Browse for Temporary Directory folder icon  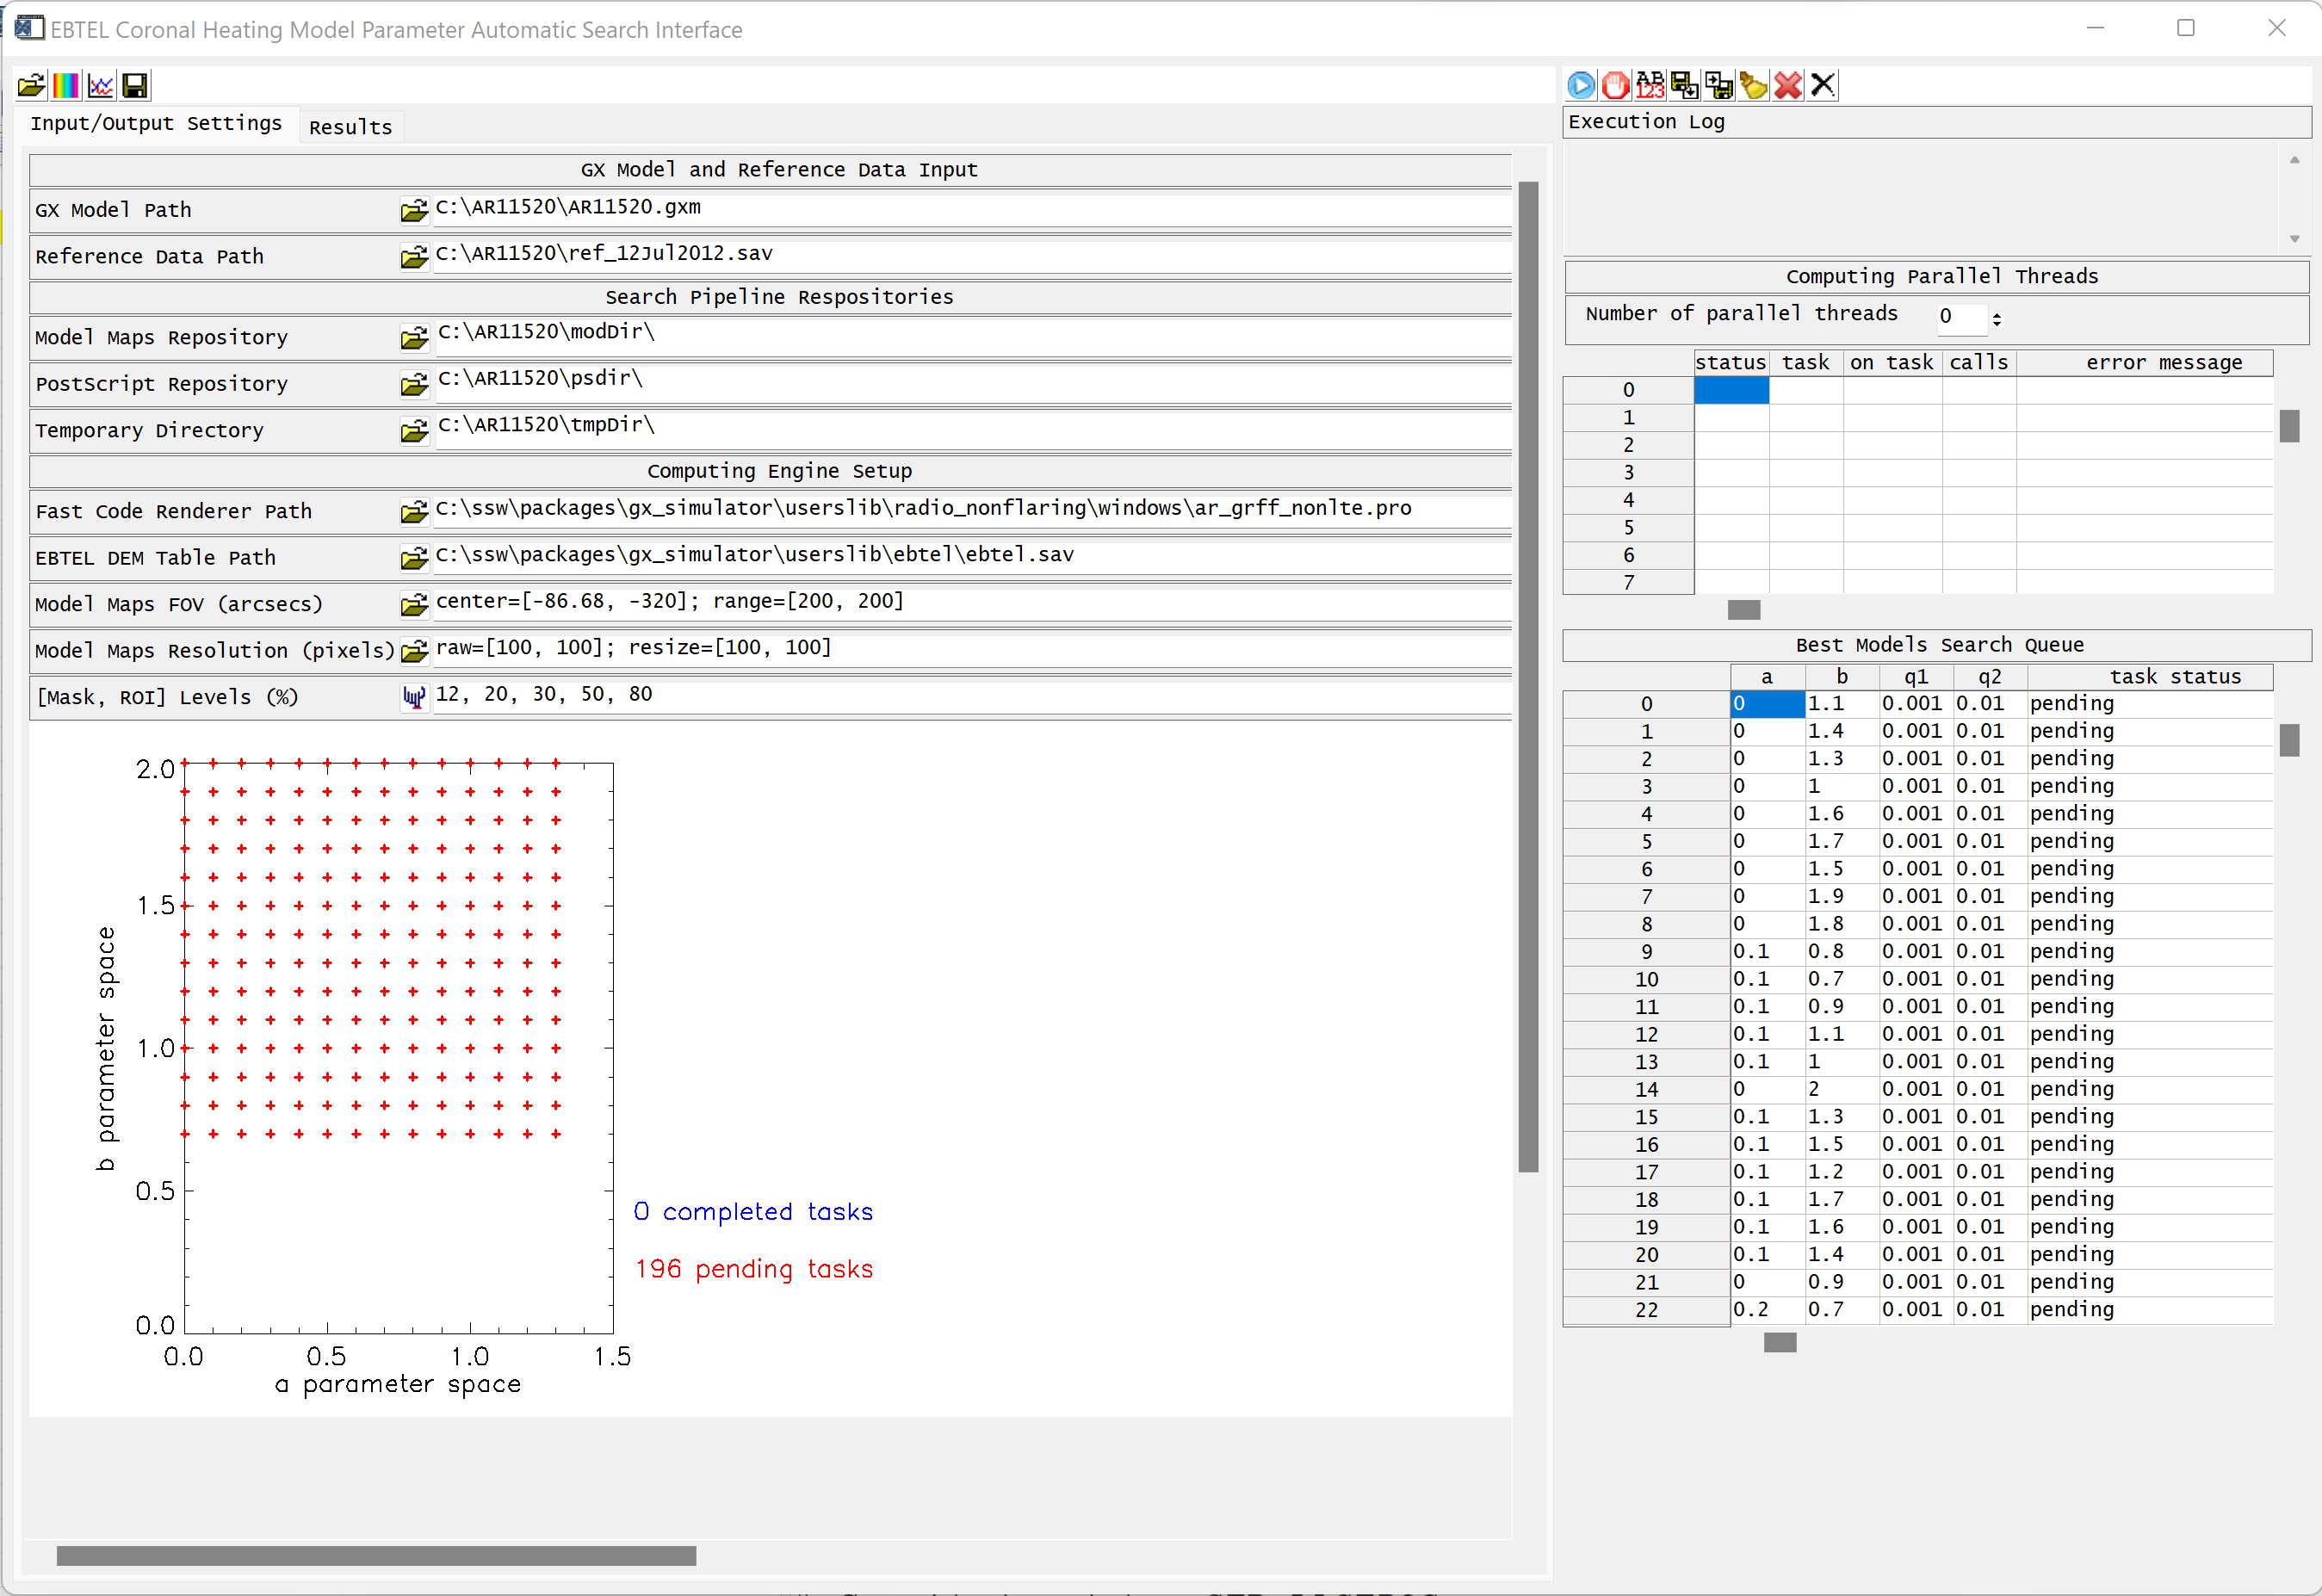pyautogui.click(x=414, y=431)
